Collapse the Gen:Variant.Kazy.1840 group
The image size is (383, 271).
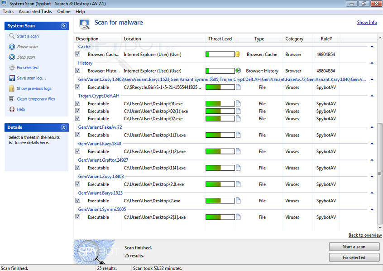372,144
